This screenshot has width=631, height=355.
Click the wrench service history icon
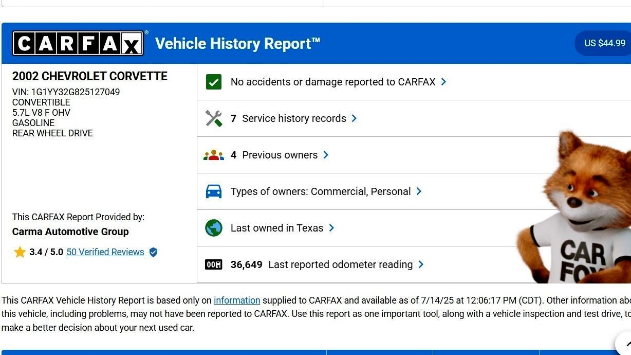pos(214,118)
